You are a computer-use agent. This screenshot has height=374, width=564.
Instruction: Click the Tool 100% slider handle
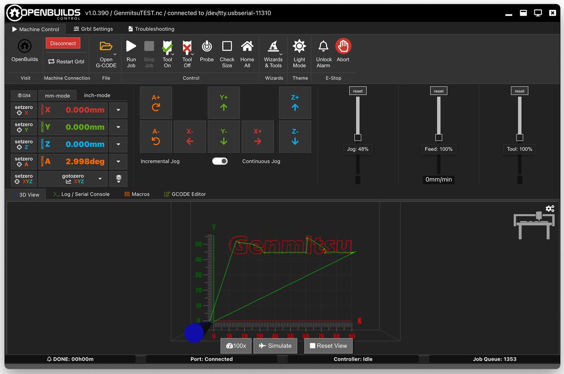click(x=519, y=138)
